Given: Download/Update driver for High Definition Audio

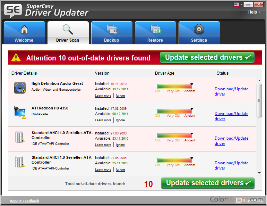Looking at the screenshot, I should tap(231, 91).
